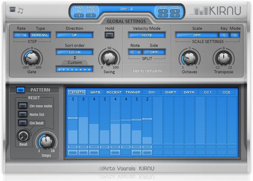Change the MIDI IN channel 1 box
253x181 pixels.
(79, 15)
